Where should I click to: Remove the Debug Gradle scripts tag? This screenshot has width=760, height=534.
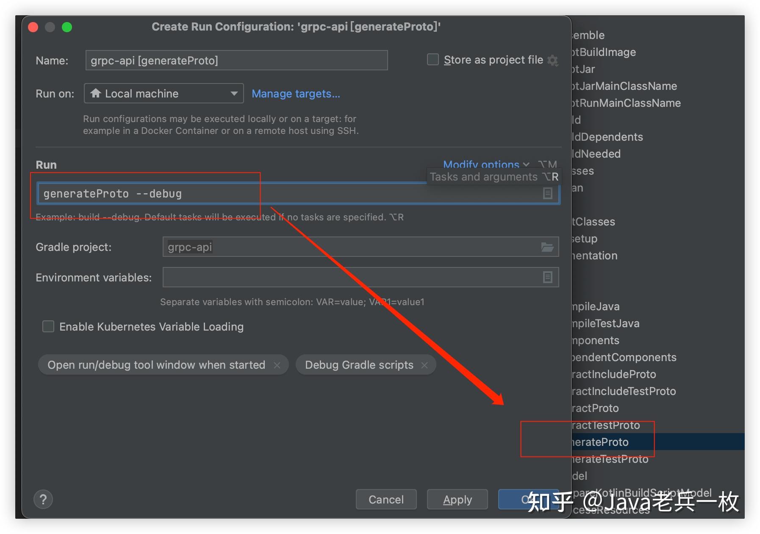424,364
